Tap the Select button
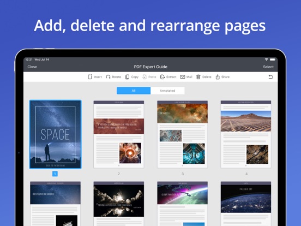The width and height of the screenshot is (301, 226). point(268,67)
